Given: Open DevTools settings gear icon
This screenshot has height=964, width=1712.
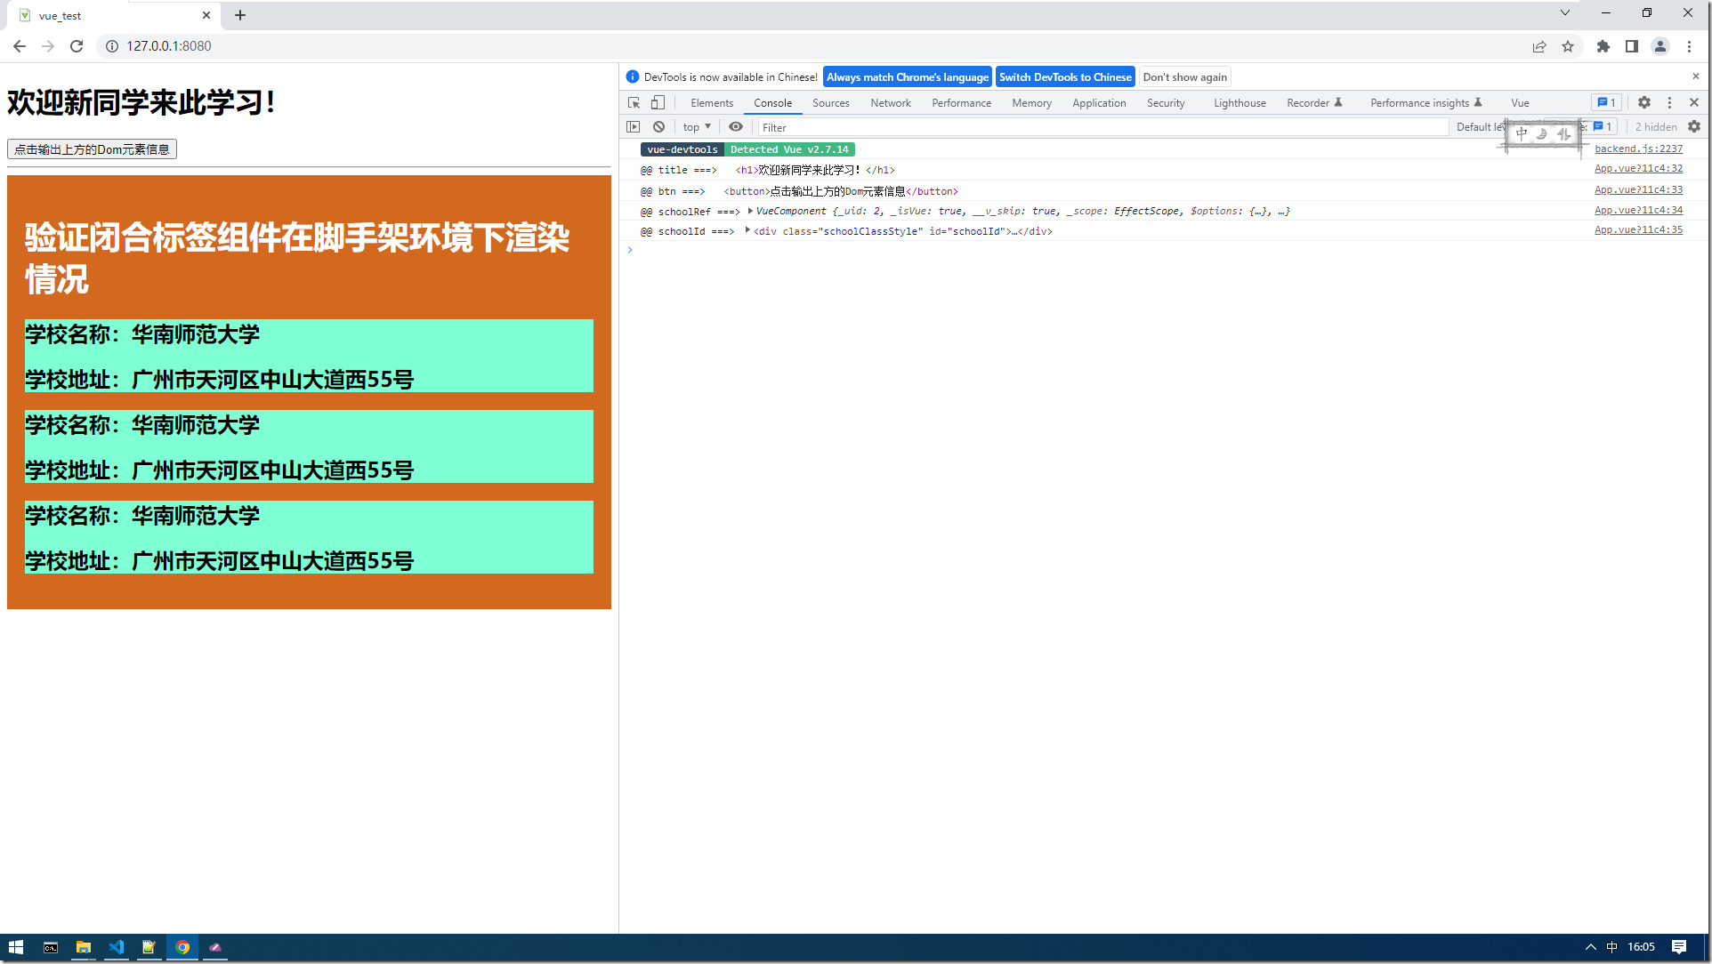Looking at the screenshot, I should (x=1644, y=103).
